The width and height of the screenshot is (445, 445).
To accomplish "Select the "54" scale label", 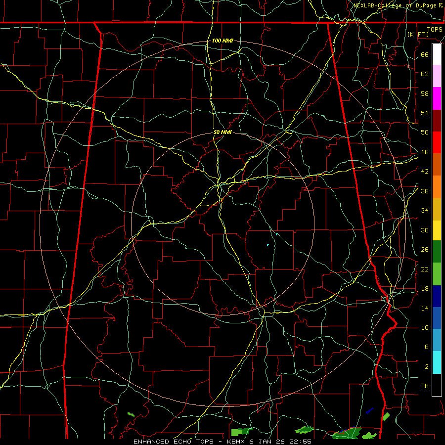I will (425, 113).
